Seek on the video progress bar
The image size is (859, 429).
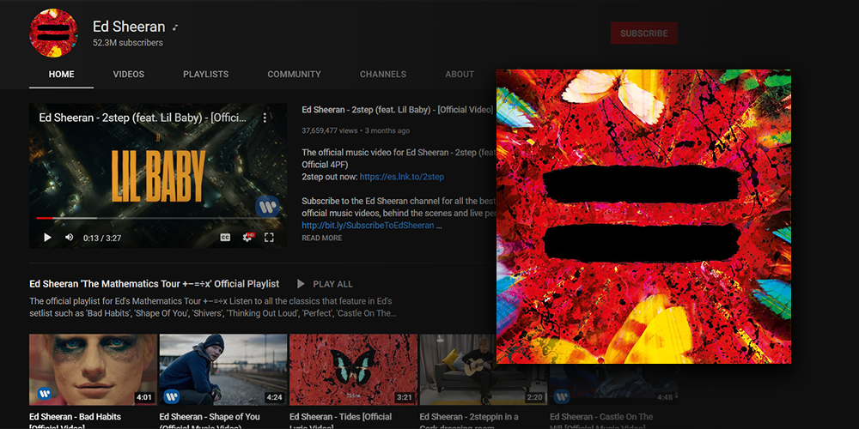coord(158,218)
